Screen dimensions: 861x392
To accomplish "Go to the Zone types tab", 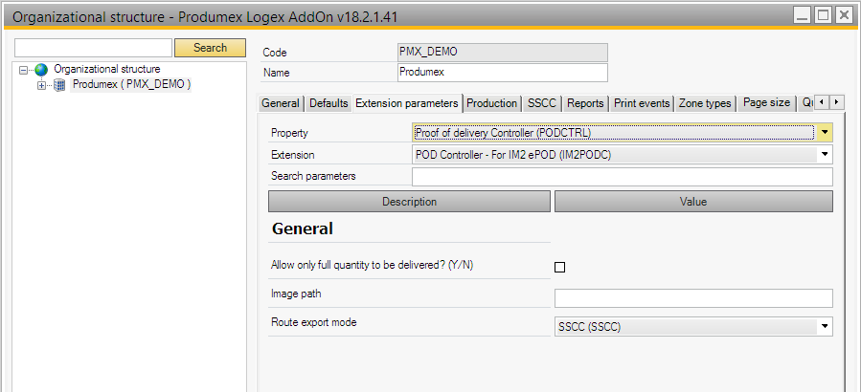I will point(705,103).
